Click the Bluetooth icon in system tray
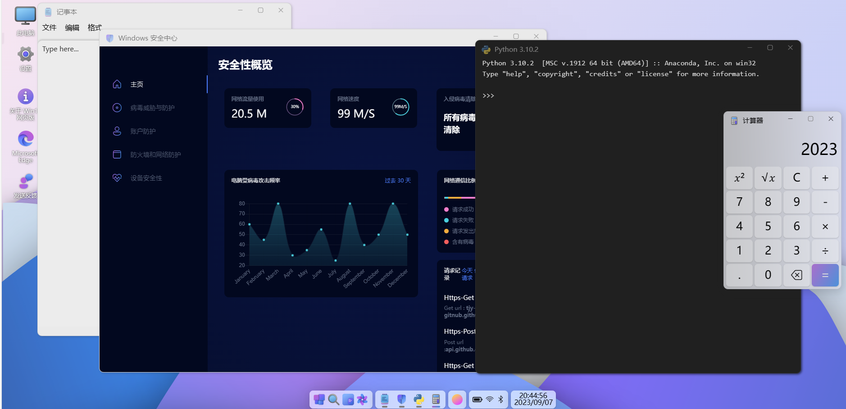The width and height of the screenshot is (846, 409). point(500,400)
